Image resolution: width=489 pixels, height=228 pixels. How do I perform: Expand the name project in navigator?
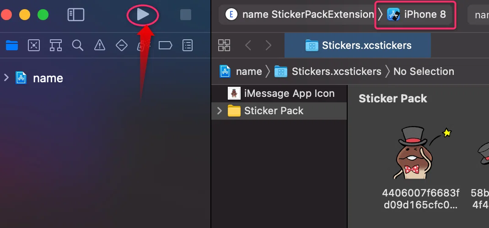click(x=6, y=78)
